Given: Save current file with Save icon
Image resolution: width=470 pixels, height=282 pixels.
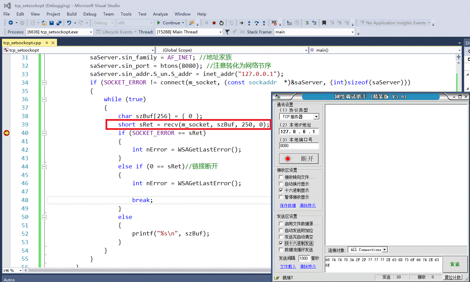Looking at the screenshot, I should (x=52, y=23).
